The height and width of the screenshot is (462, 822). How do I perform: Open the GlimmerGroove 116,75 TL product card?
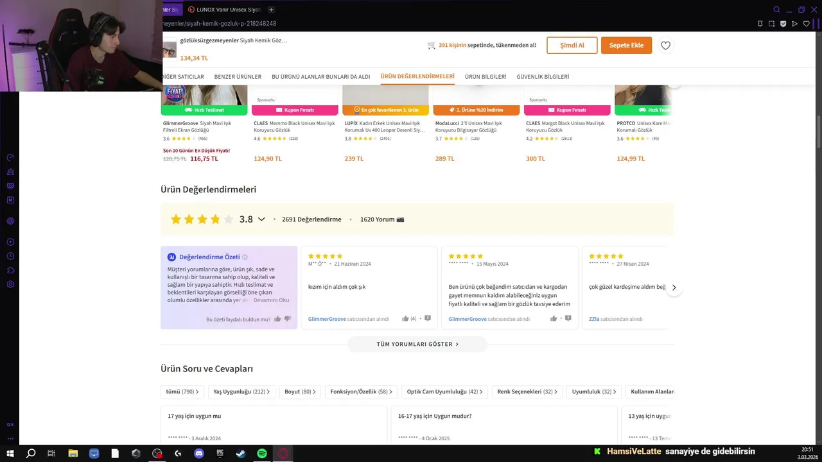[x=204, y=123]
